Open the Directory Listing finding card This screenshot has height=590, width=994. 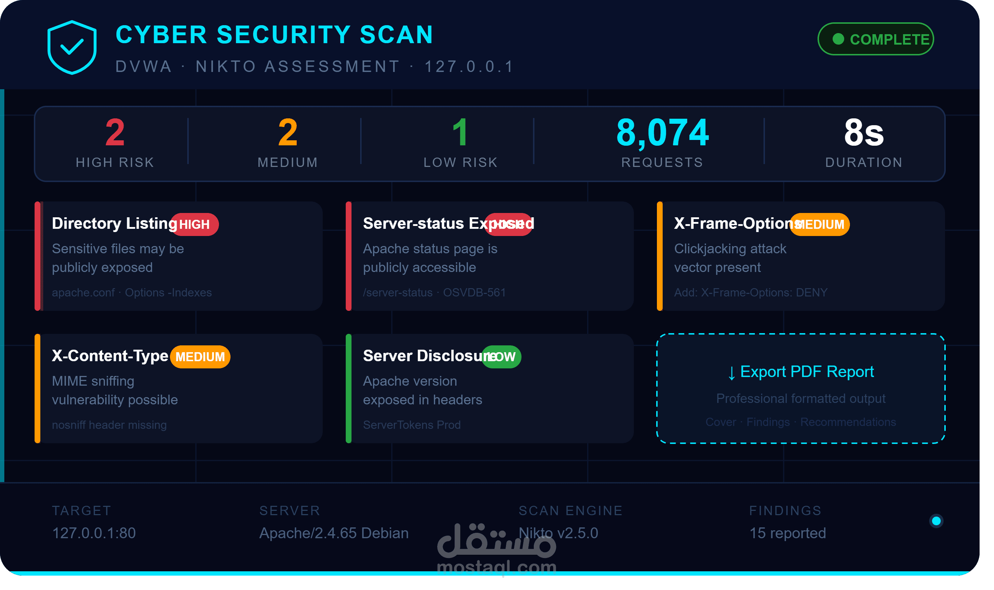coord(179,256)
